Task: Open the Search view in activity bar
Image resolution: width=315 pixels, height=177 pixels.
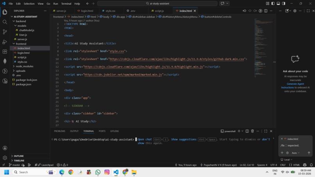Action: [x=5, y=22]
